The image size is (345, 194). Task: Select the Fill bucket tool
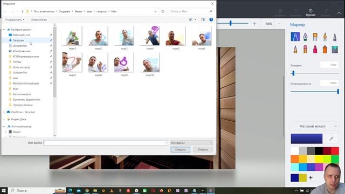pyautogui.click(x=335, y=49)
